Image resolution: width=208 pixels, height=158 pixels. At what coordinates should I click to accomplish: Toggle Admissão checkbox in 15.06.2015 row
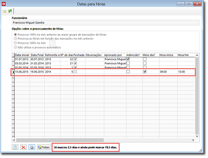point(128,71)
